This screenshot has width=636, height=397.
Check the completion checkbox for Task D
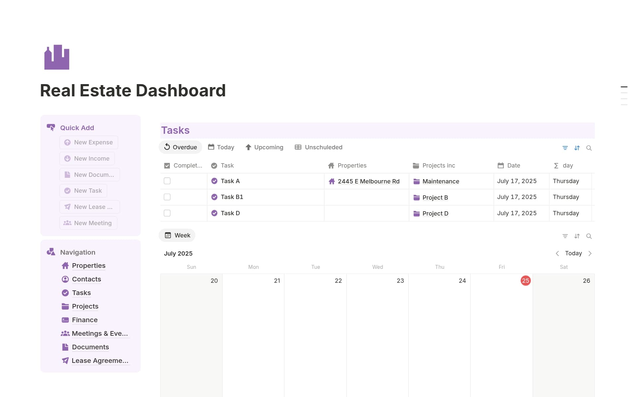[x=167, y=213]
